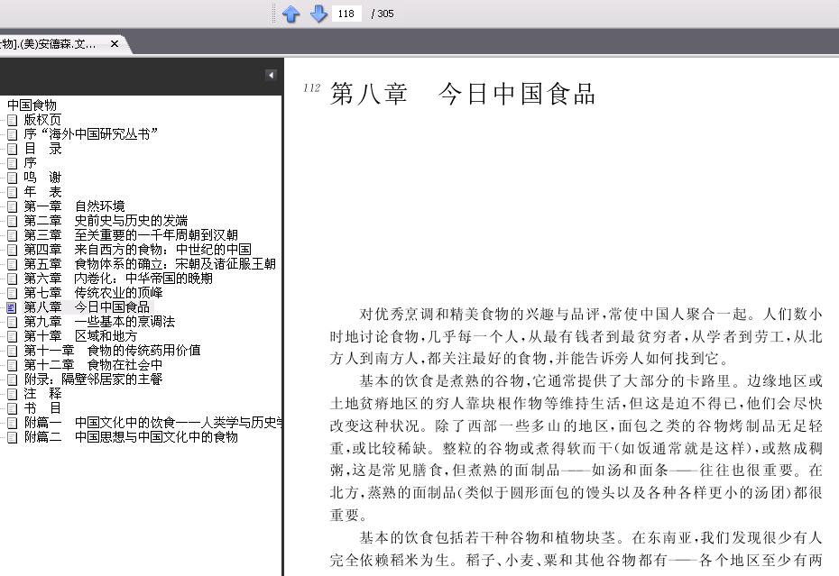Image resolution: width=839 pixels, height=576 pixels.
Task: Click page icon beside 第十二章
Action: point(13,365)
